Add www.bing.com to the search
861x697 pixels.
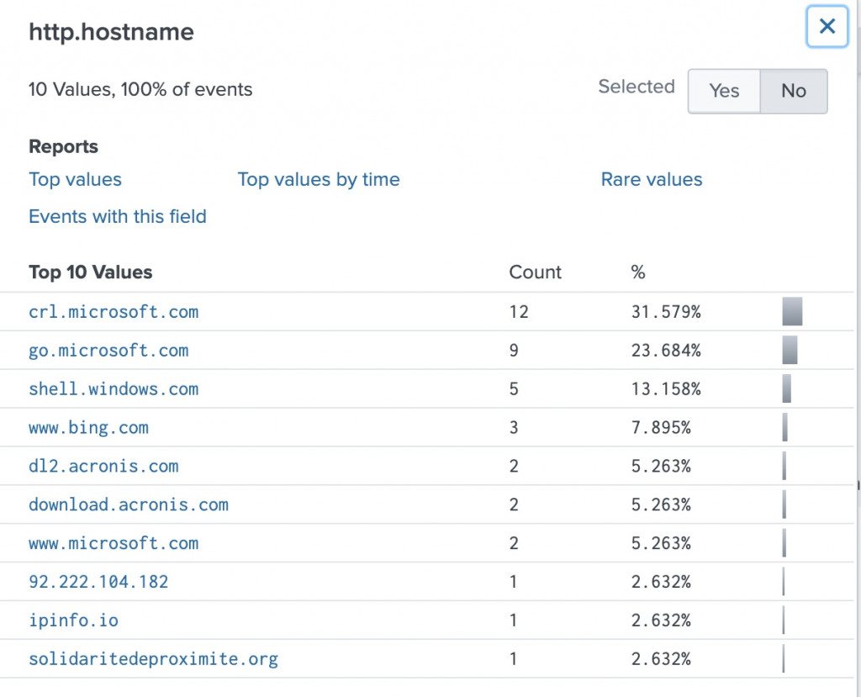(88, 428)
